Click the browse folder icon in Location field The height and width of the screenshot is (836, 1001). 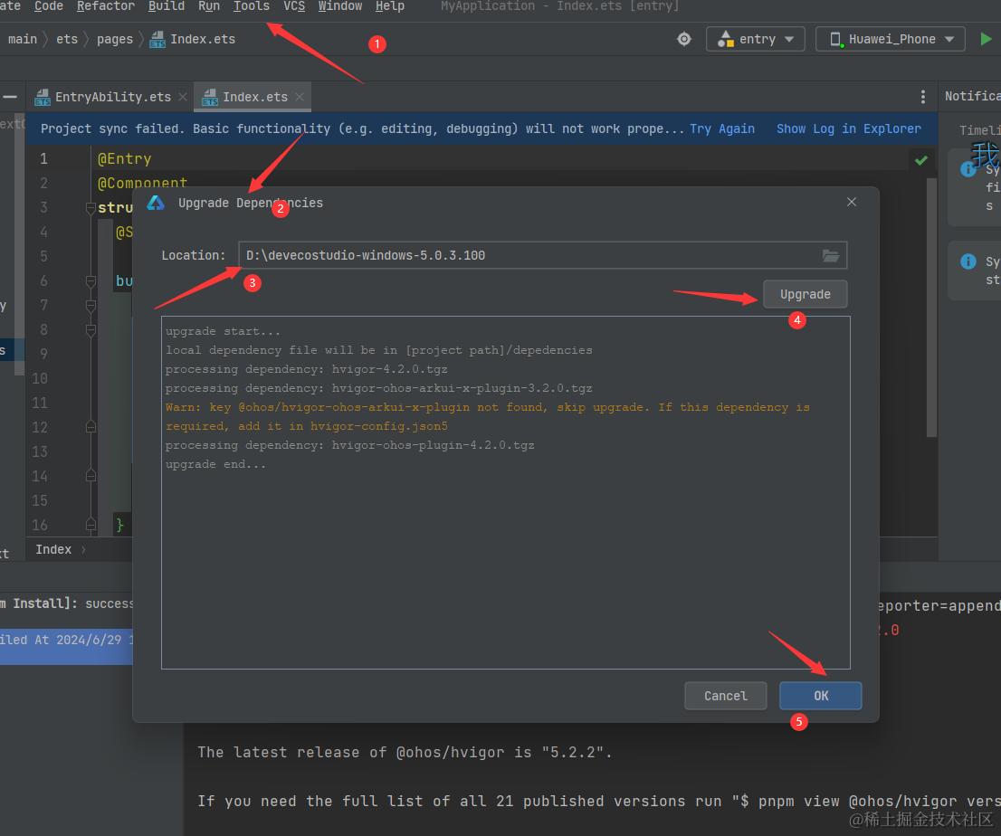pyautogui.click(x=831, y=255)
